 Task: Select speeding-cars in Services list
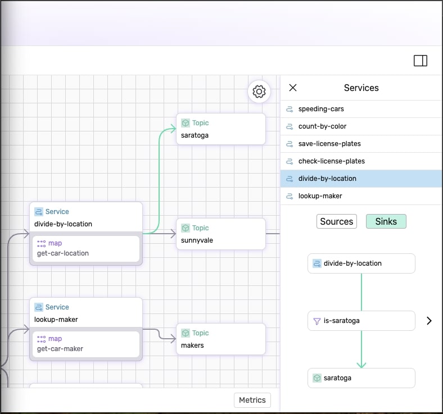(x=321, y=109)
